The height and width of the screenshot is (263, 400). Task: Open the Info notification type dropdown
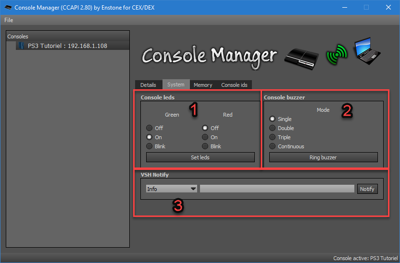[x=172, y=189]
